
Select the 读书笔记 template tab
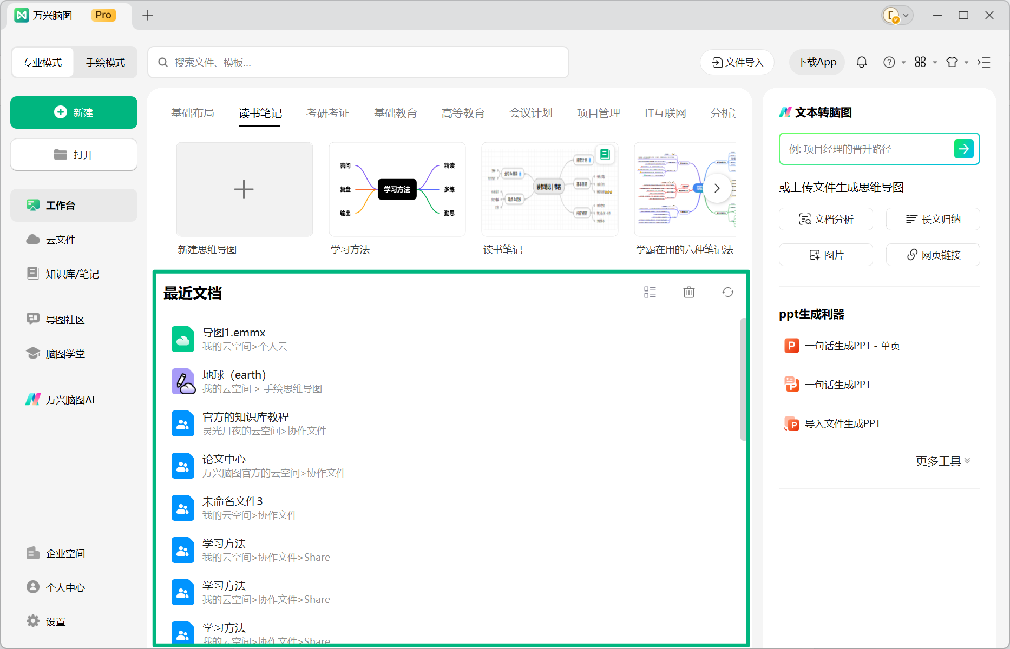pos(260,113)
